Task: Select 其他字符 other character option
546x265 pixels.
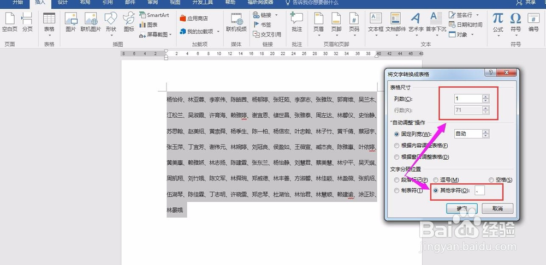Action: 452,190
